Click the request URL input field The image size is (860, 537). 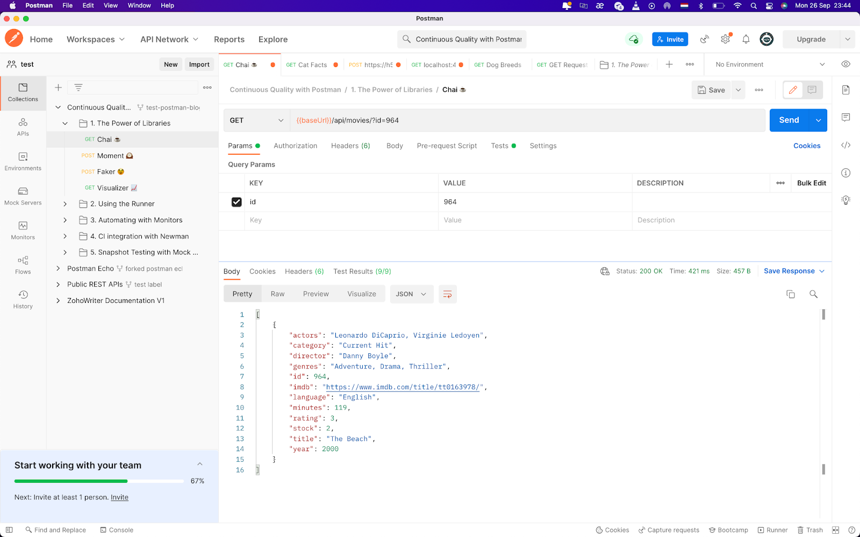click(x=527, y=120)
